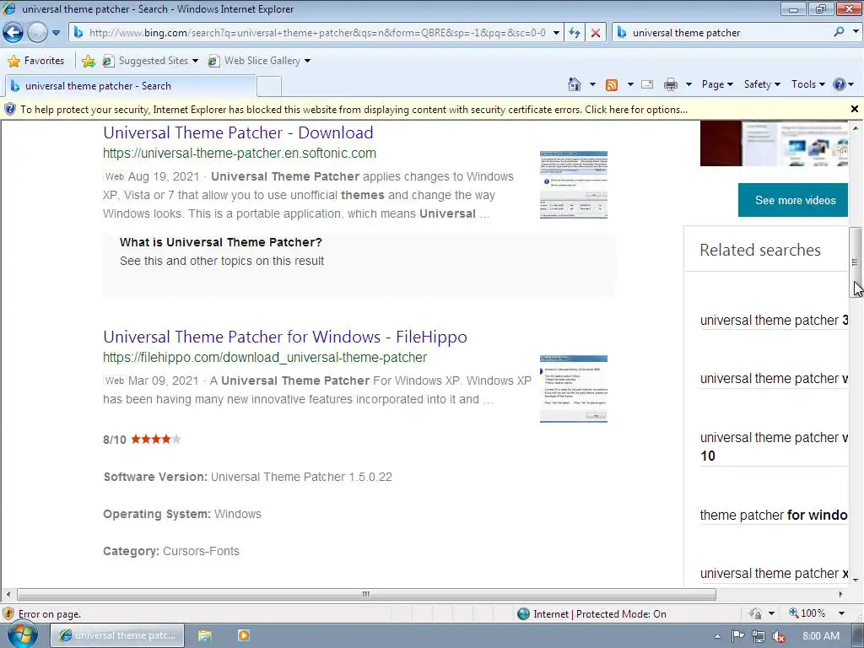Screen dimensions: 864x648
Task: Open the Safety menu
Action: [x=762, y=84]
